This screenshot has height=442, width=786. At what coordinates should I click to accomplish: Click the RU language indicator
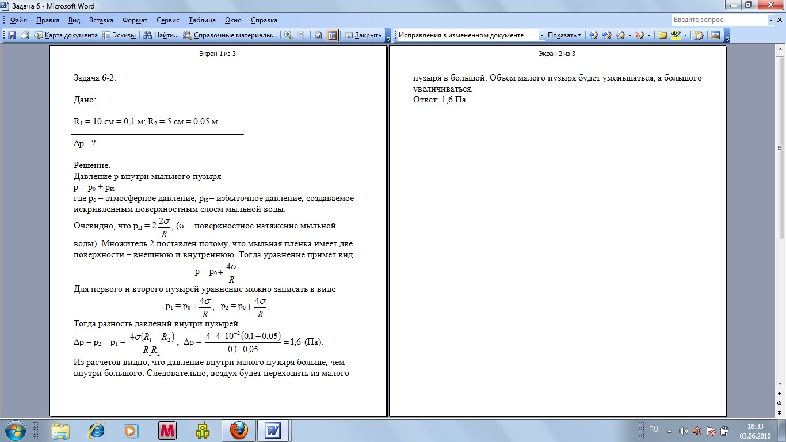pyautogui.click(x=654, y=429)
